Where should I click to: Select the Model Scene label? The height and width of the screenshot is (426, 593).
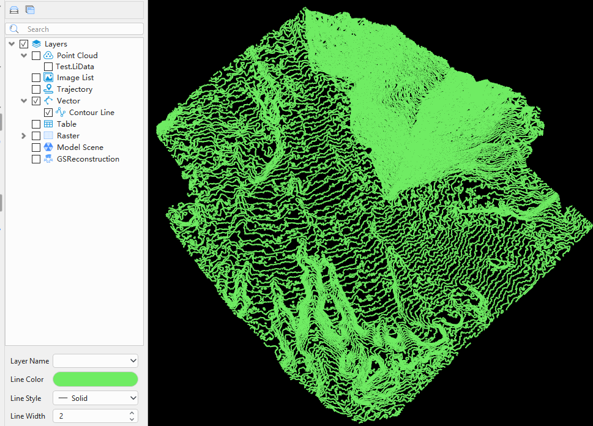point(80,147)
